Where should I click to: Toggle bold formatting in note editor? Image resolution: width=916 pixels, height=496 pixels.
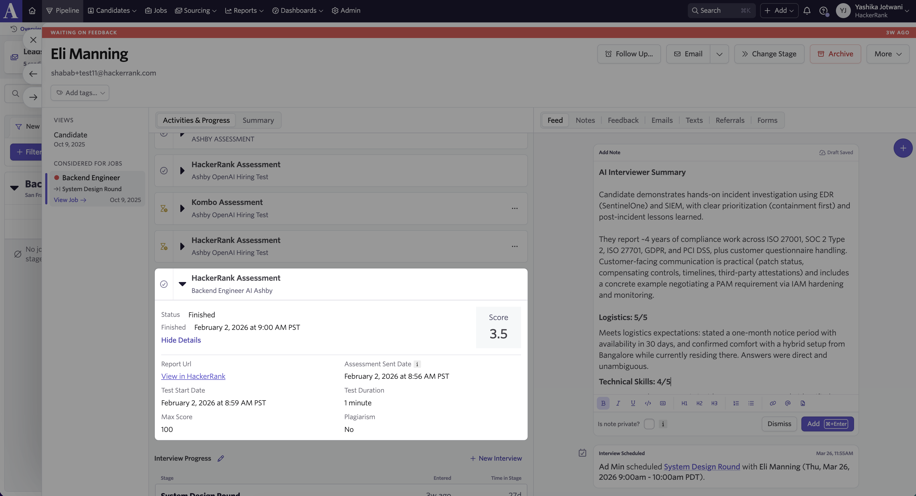click(603, 403)
